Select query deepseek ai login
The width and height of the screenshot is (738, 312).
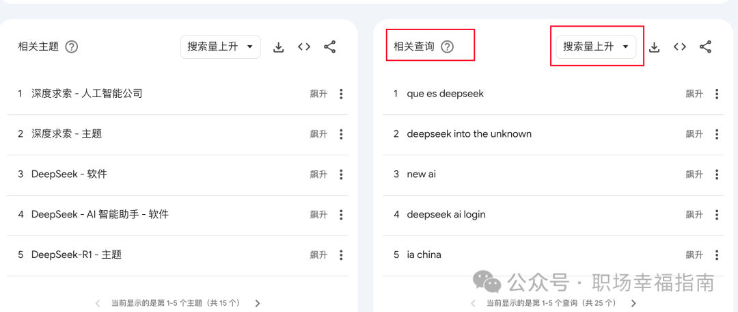point(446,214)
